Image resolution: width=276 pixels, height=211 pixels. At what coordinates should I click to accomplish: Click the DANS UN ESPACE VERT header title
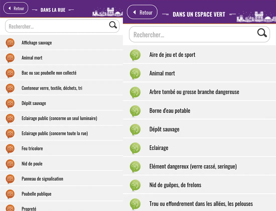[x=198, y=14]
